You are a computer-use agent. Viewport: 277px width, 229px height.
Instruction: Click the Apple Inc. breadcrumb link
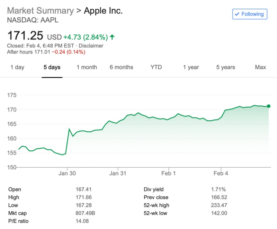tap(103, 11)
